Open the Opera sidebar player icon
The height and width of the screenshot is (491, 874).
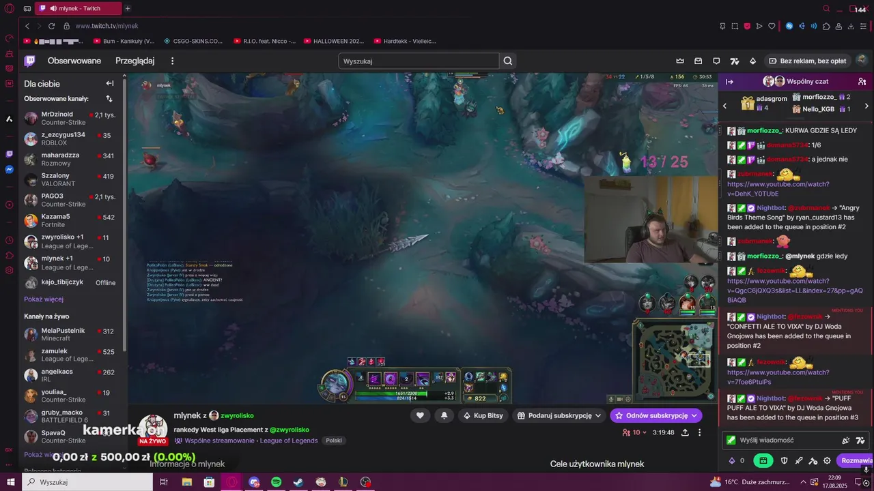tap(10, 205)
